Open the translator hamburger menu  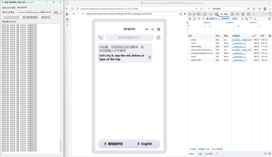(x=158, y=37)
